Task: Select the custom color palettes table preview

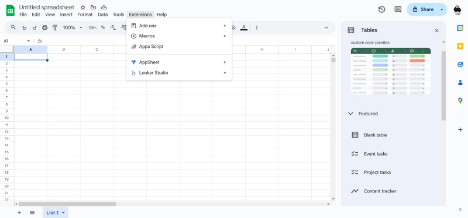Action: point(391,71)
